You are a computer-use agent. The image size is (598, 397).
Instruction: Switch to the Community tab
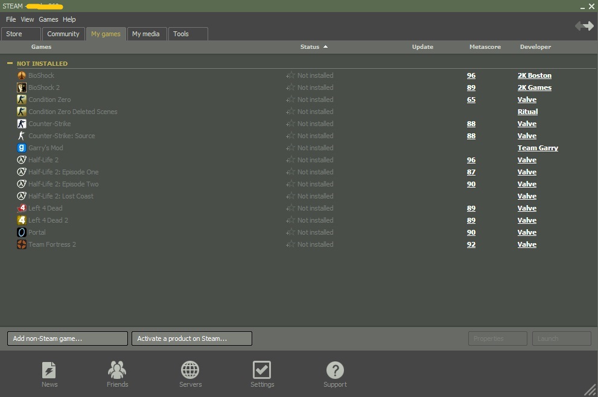63,34
